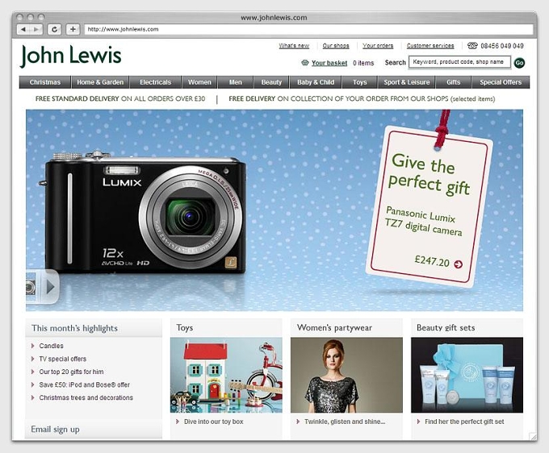The height and width of the screenshot is (453, 549).
Task: Click the plus add bookmark button
Action: 73,29
